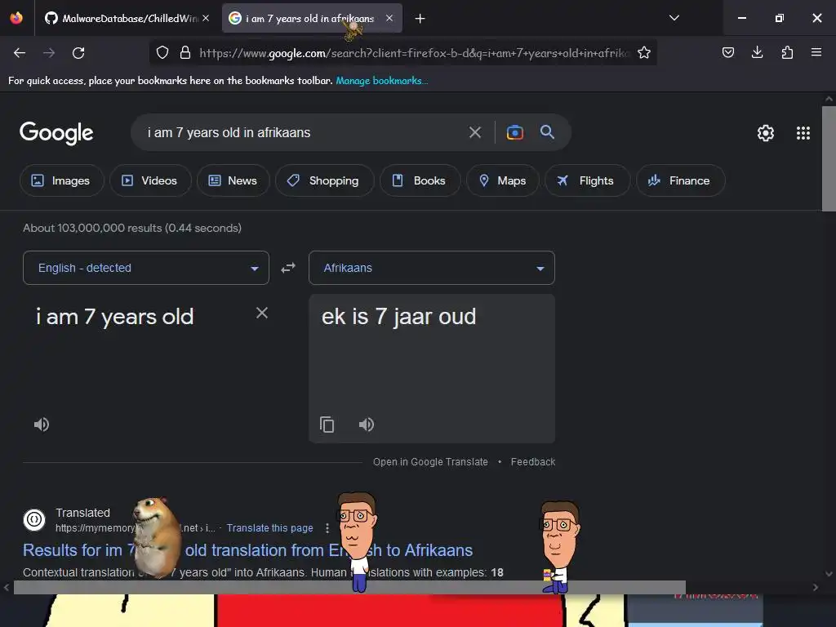
Task: Click the Firefox logo in title bar
Action: (x=16, y=18)
